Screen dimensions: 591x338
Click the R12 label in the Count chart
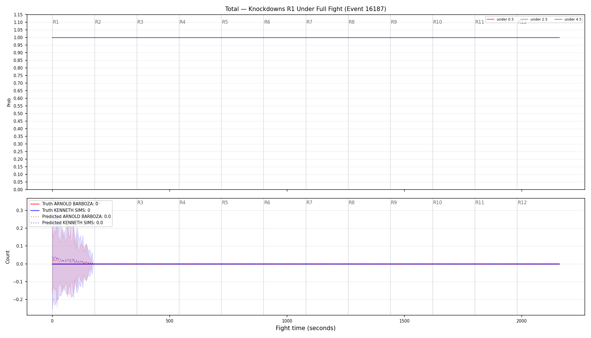[522, 203]
